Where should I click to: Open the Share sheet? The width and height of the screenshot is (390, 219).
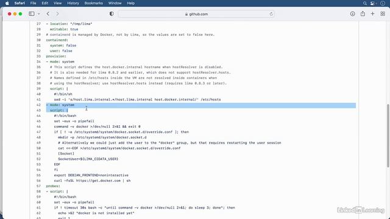click(363, 14)
